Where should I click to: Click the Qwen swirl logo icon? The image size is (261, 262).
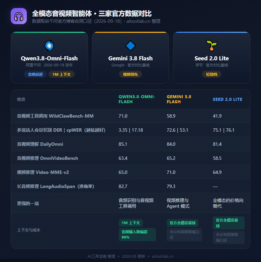[49, 46]
